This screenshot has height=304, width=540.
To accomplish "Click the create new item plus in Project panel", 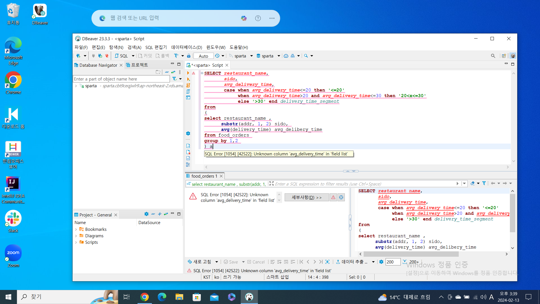I will click(x=159, y=214).
